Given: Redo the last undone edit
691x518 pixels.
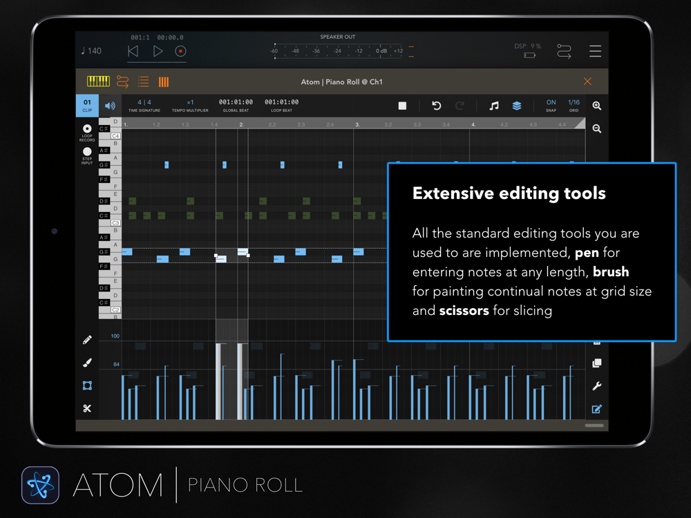Looking at the screenshot, I should click(460, 106).
